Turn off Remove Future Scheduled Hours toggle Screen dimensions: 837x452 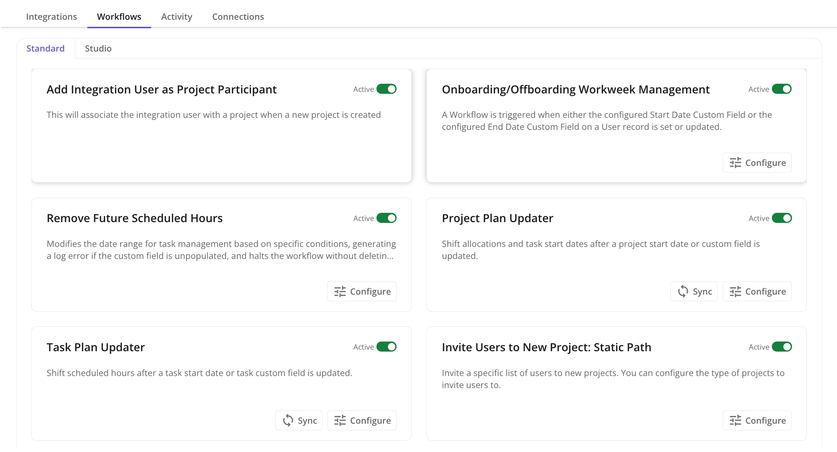(387, 218)
